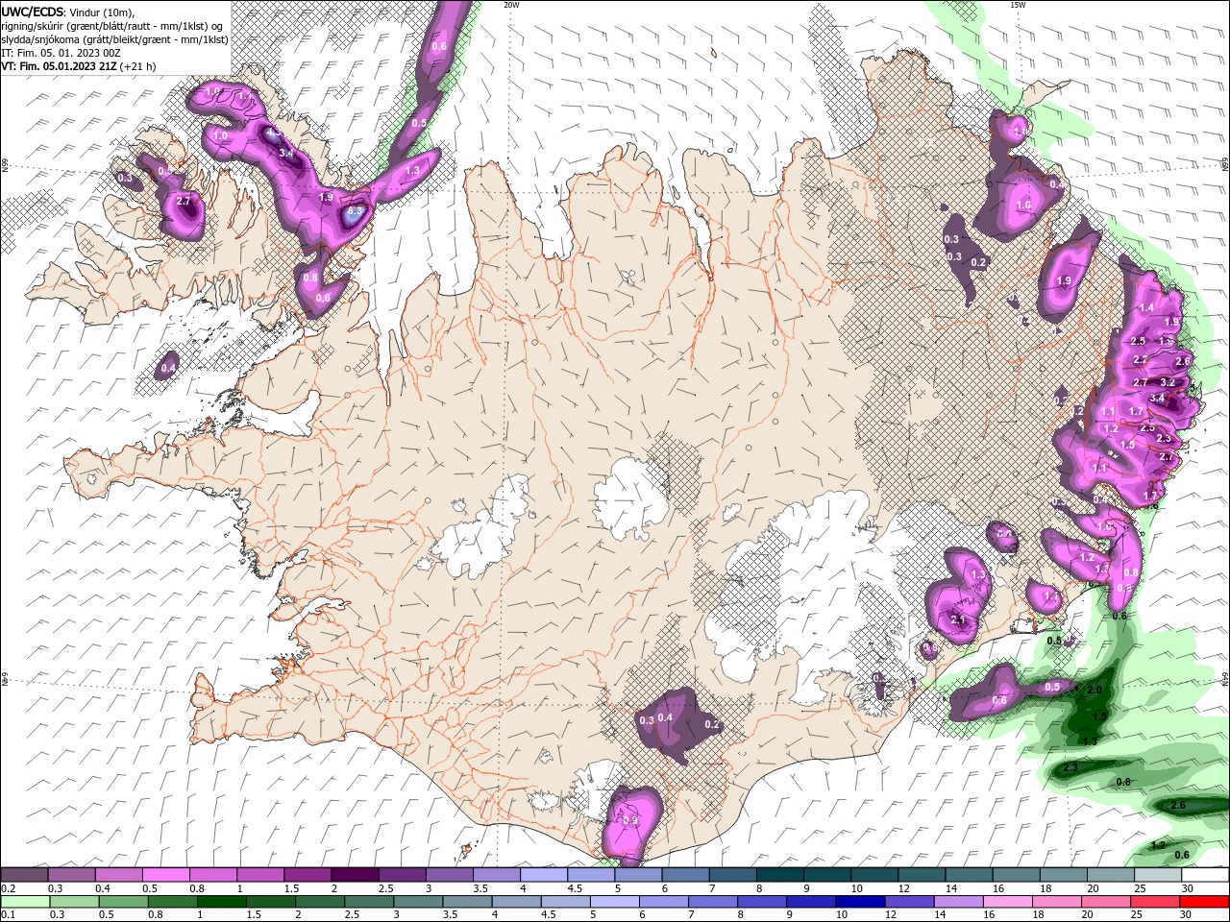
Task: Click the 'UWC/ECDS' title text
Action: (33, 11)
